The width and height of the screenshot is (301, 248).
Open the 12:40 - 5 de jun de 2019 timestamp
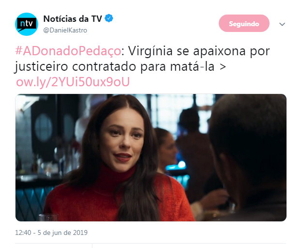(51, 232)
